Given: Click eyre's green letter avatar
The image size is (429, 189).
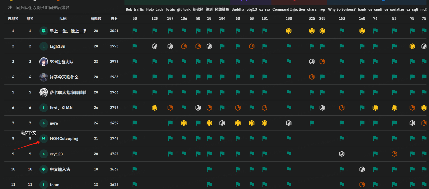Looking at the screenshot, I should 44,123.
